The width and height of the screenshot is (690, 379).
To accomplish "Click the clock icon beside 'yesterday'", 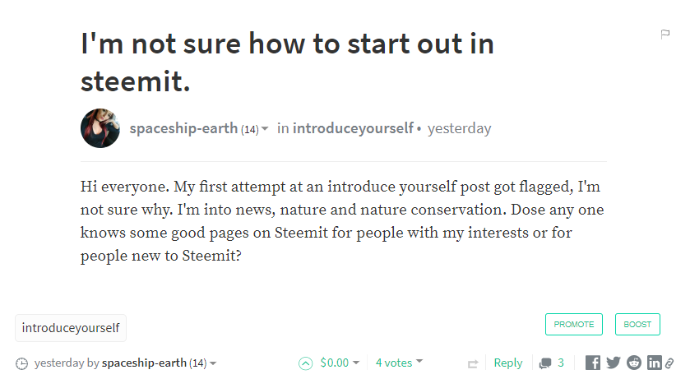I will click(x=22, y=363).
